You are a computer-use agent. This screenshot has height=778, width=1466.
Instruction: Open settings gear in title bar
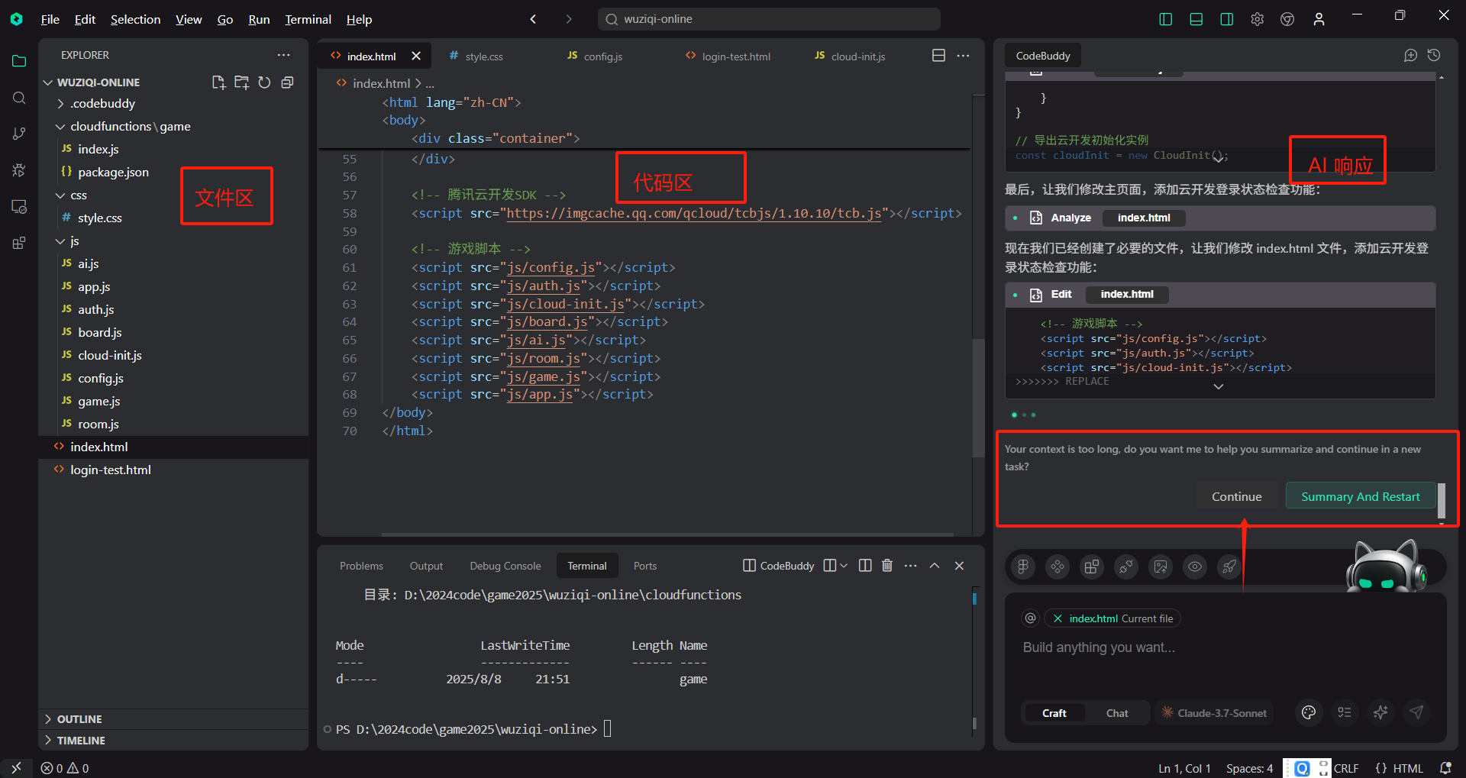pyautogui.click(x=1257, y=20)
